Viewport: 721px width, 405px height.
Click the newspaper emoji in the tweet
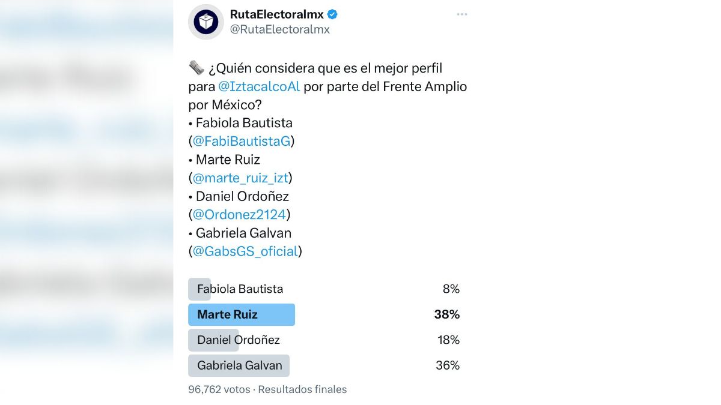[x=196, y=68]
